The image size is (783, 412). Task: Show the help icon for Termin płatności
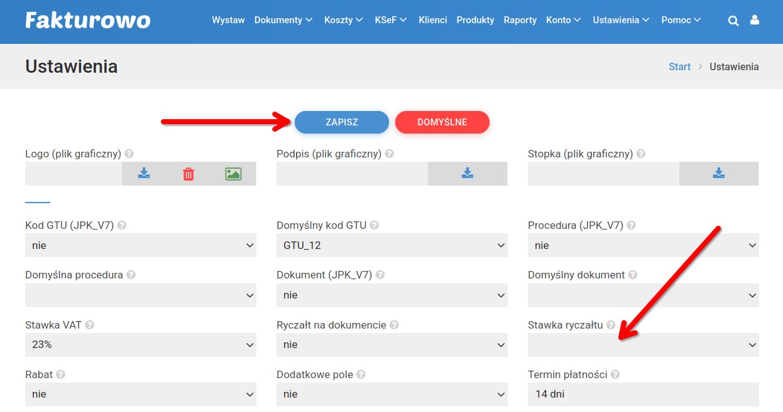pos(615,374)
